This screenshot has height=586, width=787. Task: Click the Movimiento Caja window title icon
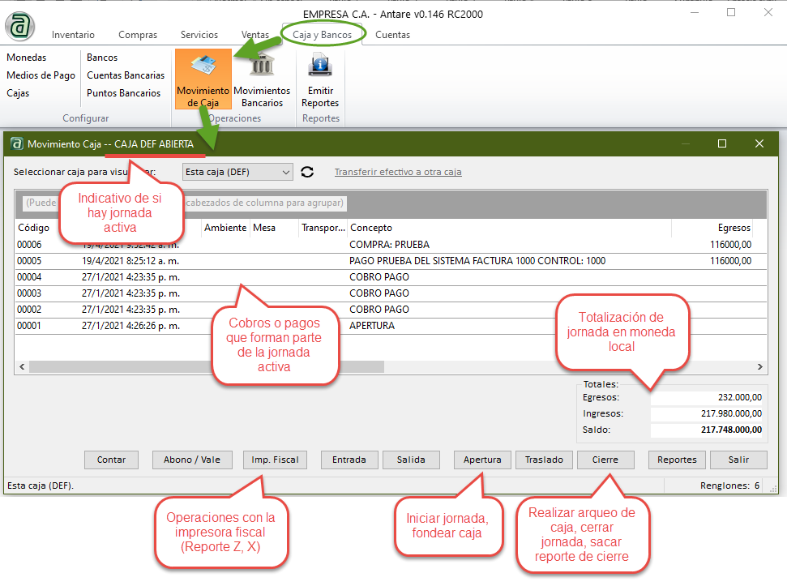point(16,143)
